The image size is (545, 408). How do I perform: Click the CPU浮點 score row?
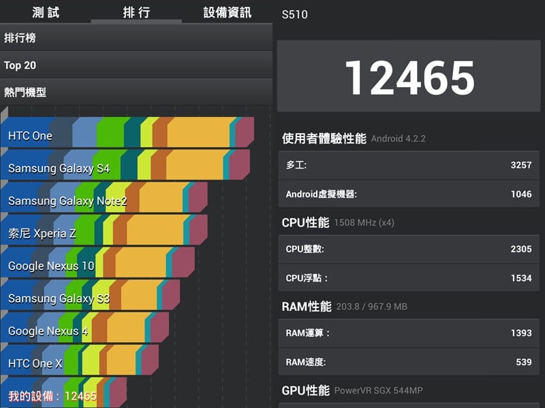tap(409, 278)
